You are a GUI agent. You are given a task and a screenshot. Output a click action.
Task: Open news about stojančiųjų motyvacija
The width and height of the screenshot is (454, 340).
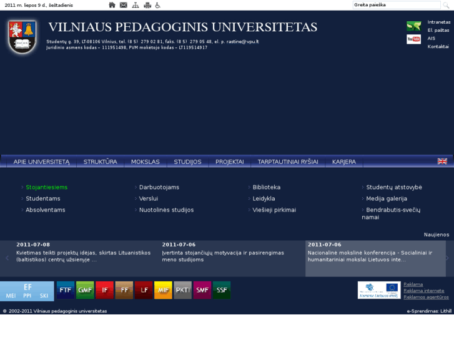click(x=223, y=256)
